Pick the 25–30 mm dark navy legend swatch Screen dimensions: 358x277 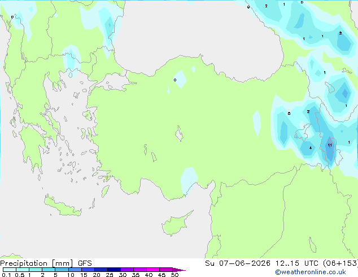(x=114, y=270)
